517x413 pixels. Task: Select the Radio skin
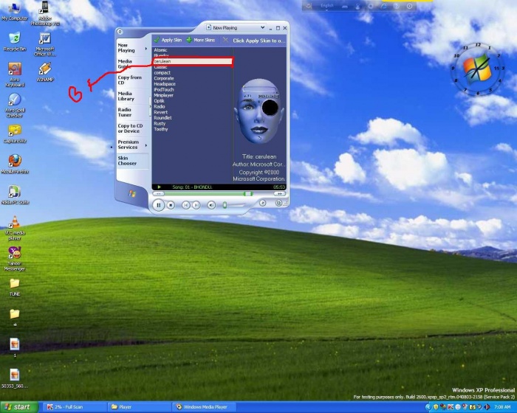[160, 106]
